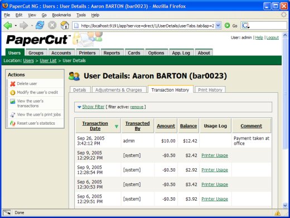Click the status bar icon beside Done
Screen dimensions: 290x218
(7, 212)
